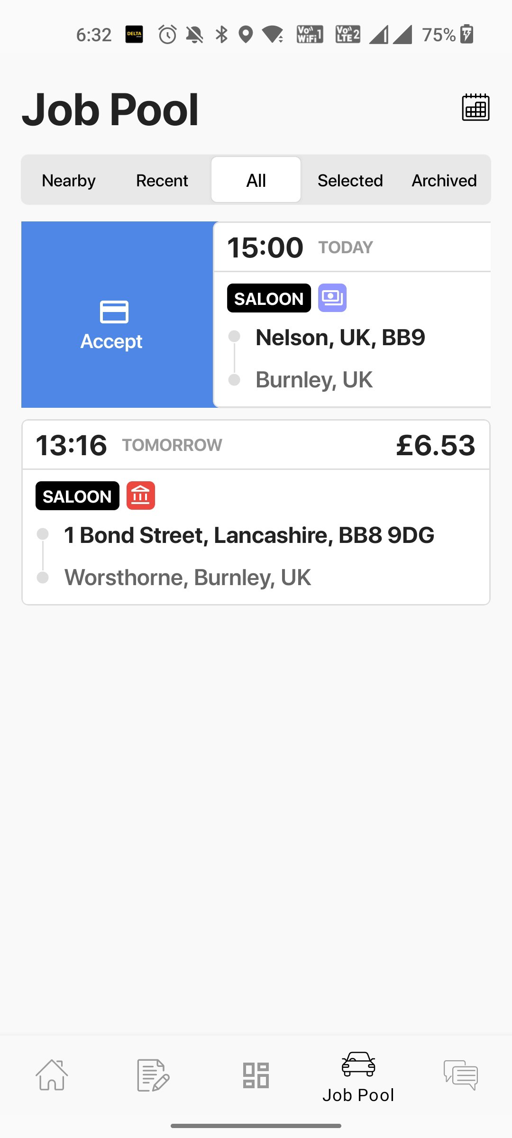The image size is (512, 1138).
Task: Open the notes and edit icon in bottom bar
Action: [x=153, y=1075]
